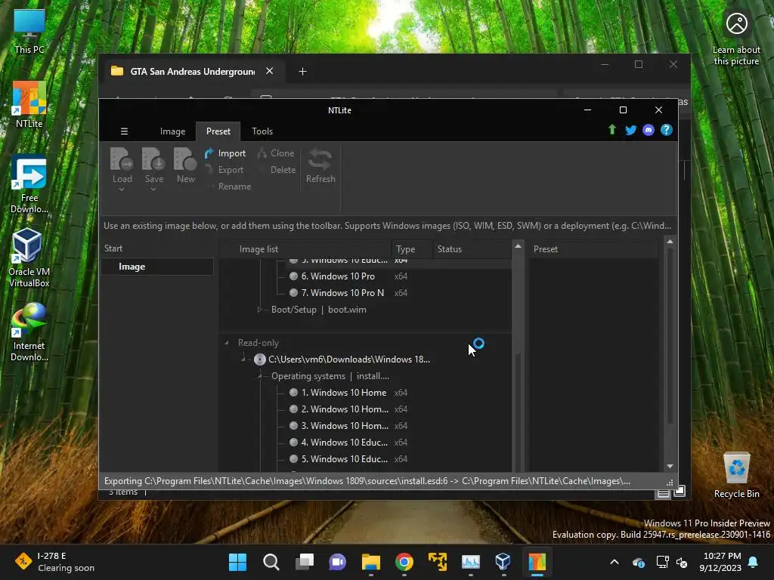Open the Twitter icon link

[630, 130]
